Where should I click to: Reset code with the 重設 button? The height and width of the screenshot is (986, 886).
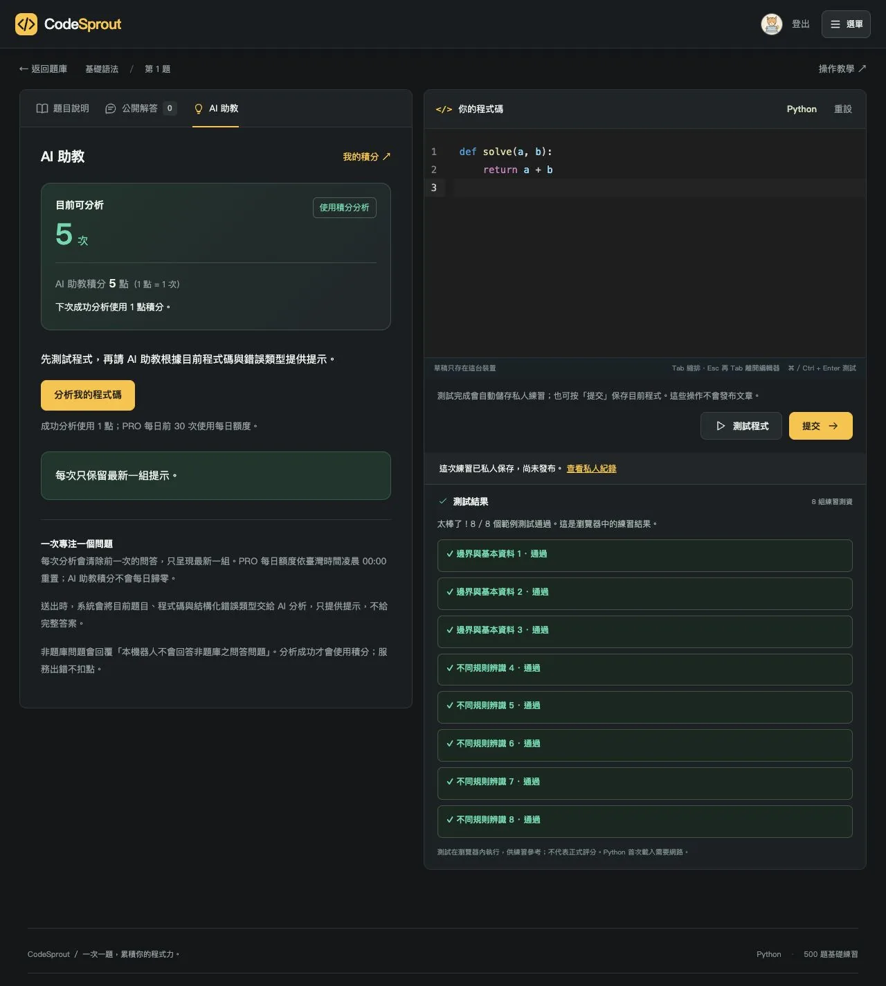pyautogui.click(x=843, y=109)
